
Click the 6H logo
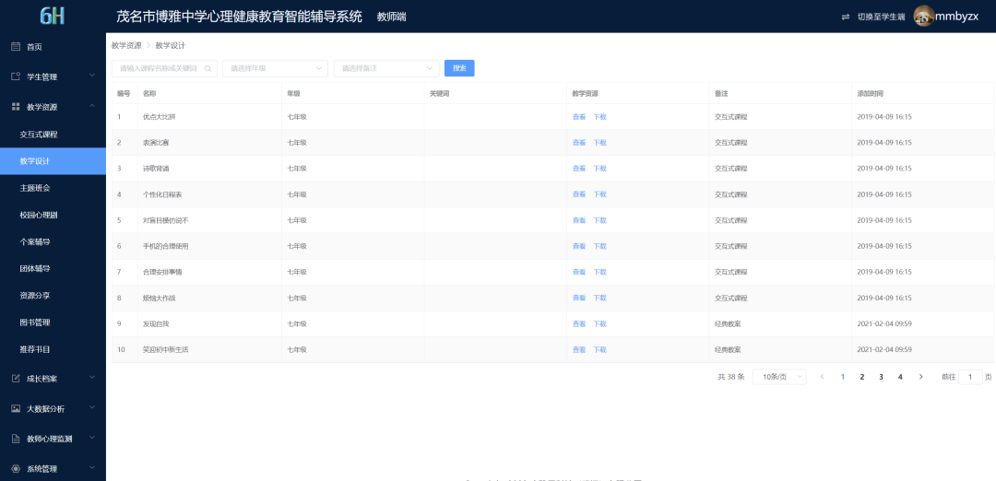pos(53,16)
